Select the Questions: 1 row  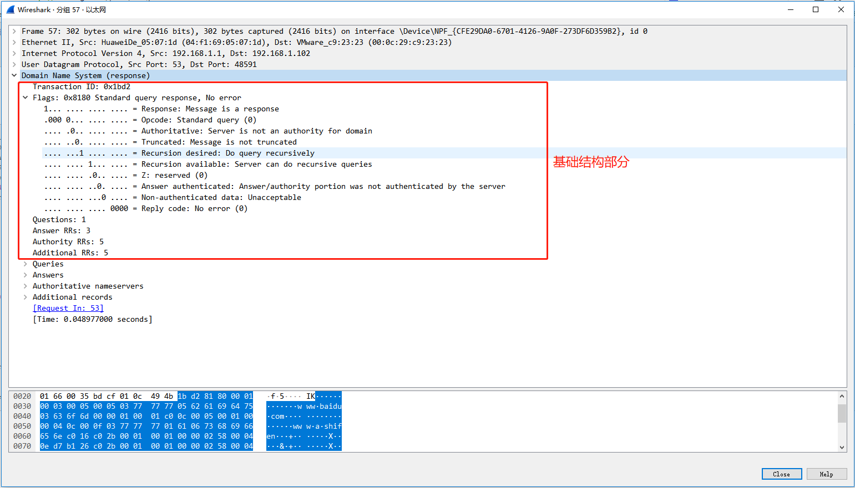tap(59, 220)
